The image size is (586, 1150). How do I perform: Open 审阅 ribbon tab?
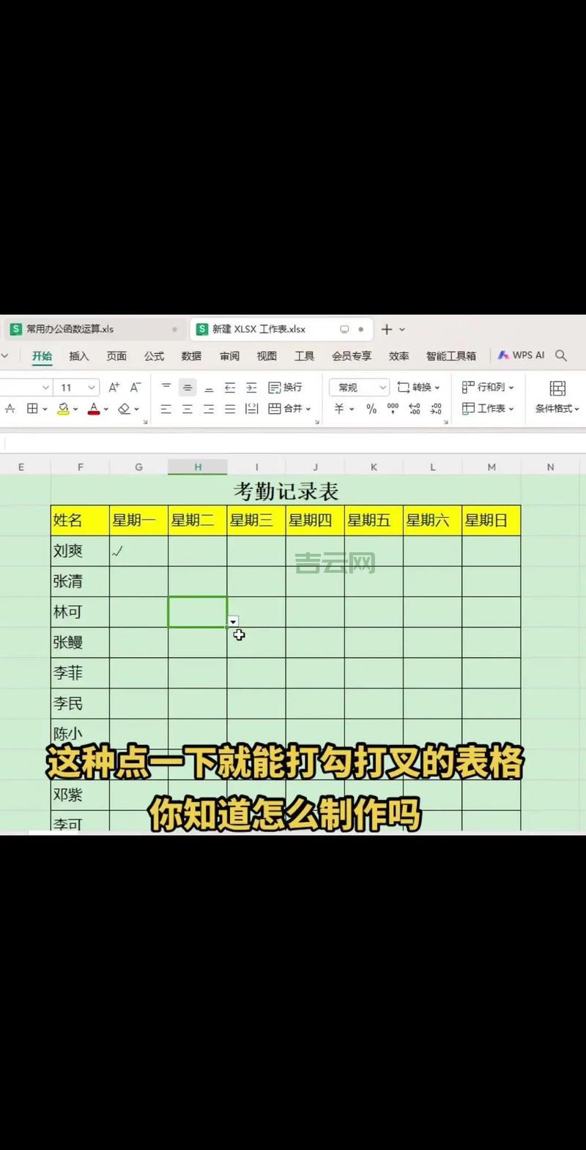point(229,356)
